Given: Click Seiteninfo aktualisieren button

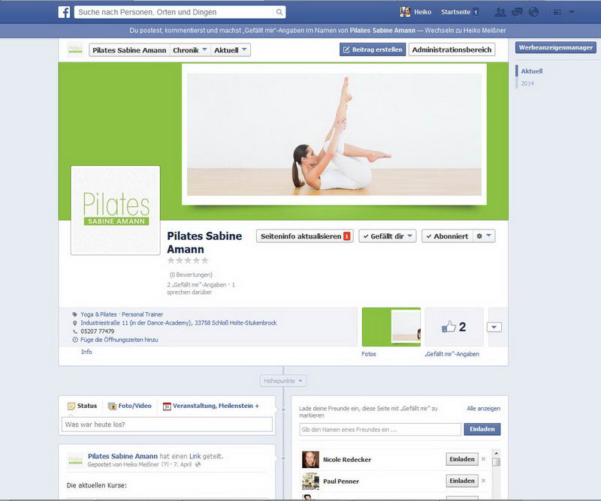Looking at the screenshot, I should pos(305,236).
